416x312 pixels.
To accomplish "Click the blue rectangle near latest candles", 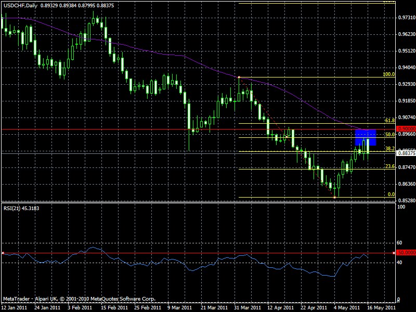I will pos(365,137).
